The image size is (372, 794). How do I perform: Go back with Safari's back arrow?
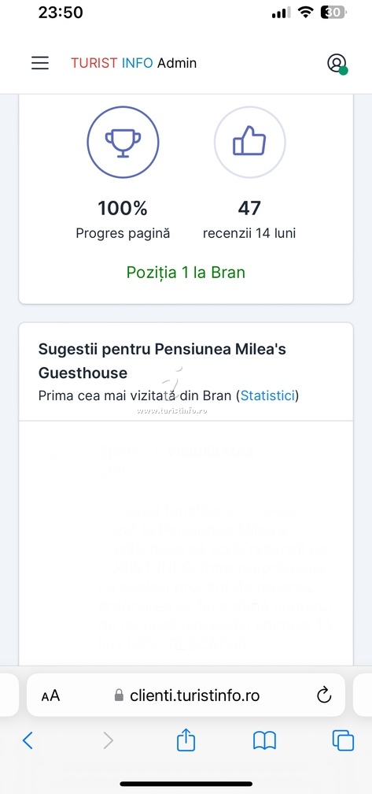click(28, 740)
